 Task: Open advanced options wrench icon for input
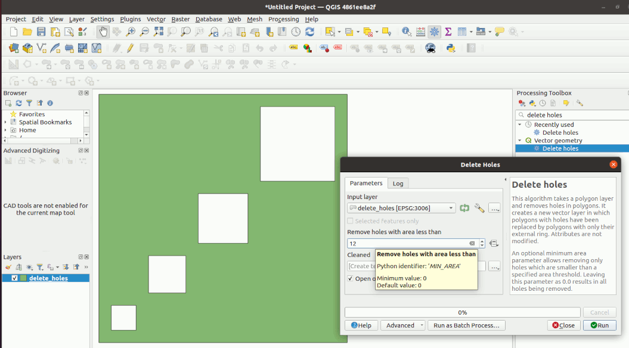coord(479,208)
